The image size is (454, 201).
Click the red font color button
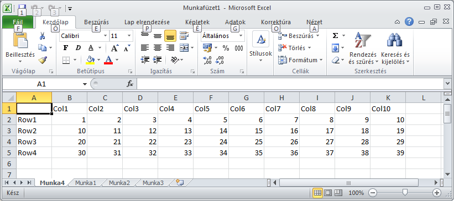108,59
